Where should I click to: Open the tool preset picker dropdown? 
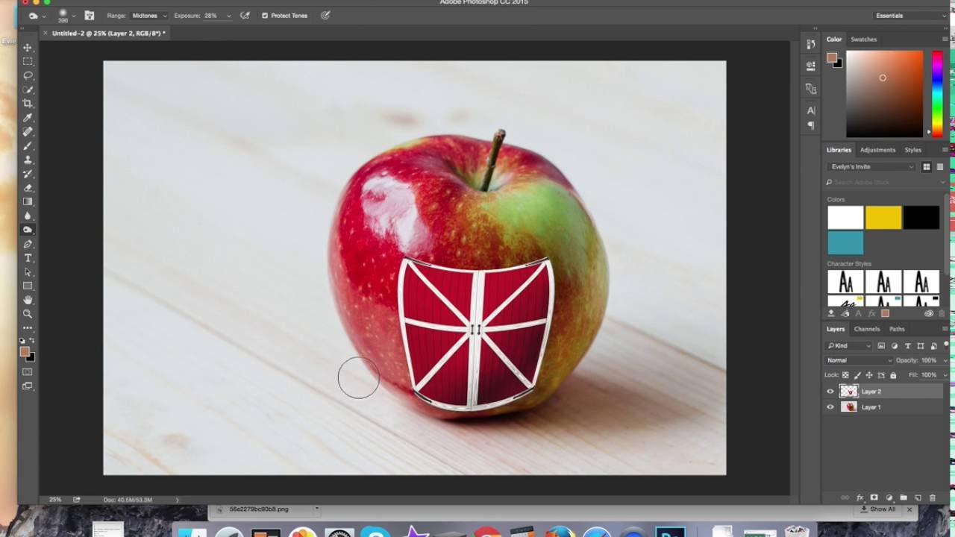44,16
